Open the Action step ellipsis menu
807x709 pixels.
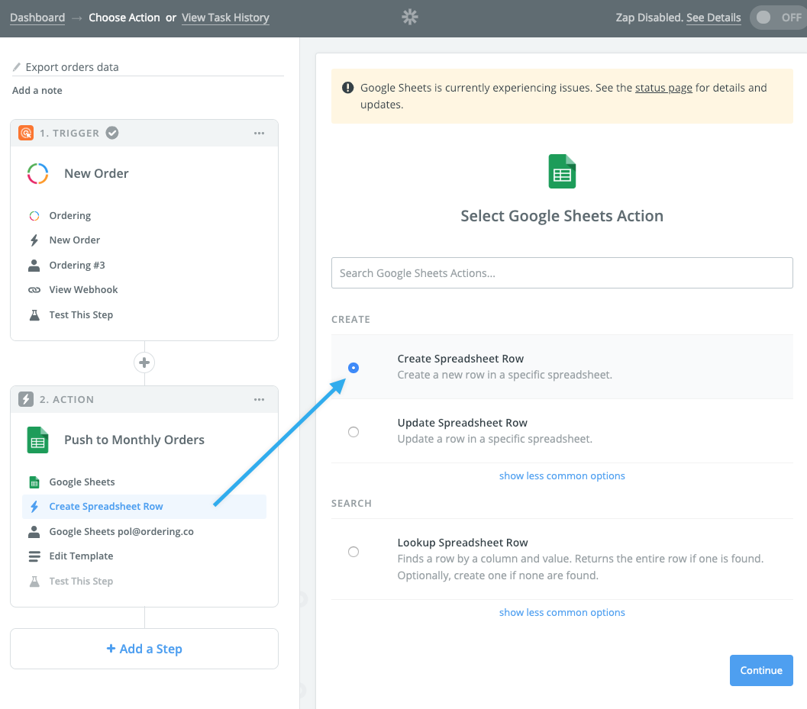pos(259,400)
